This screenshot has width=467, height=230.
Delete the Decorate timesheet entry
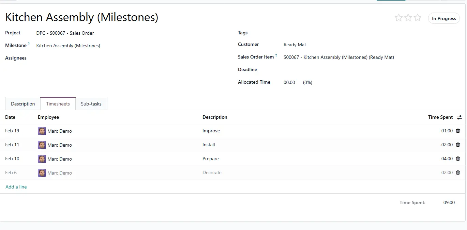click(x=458, y=172)
